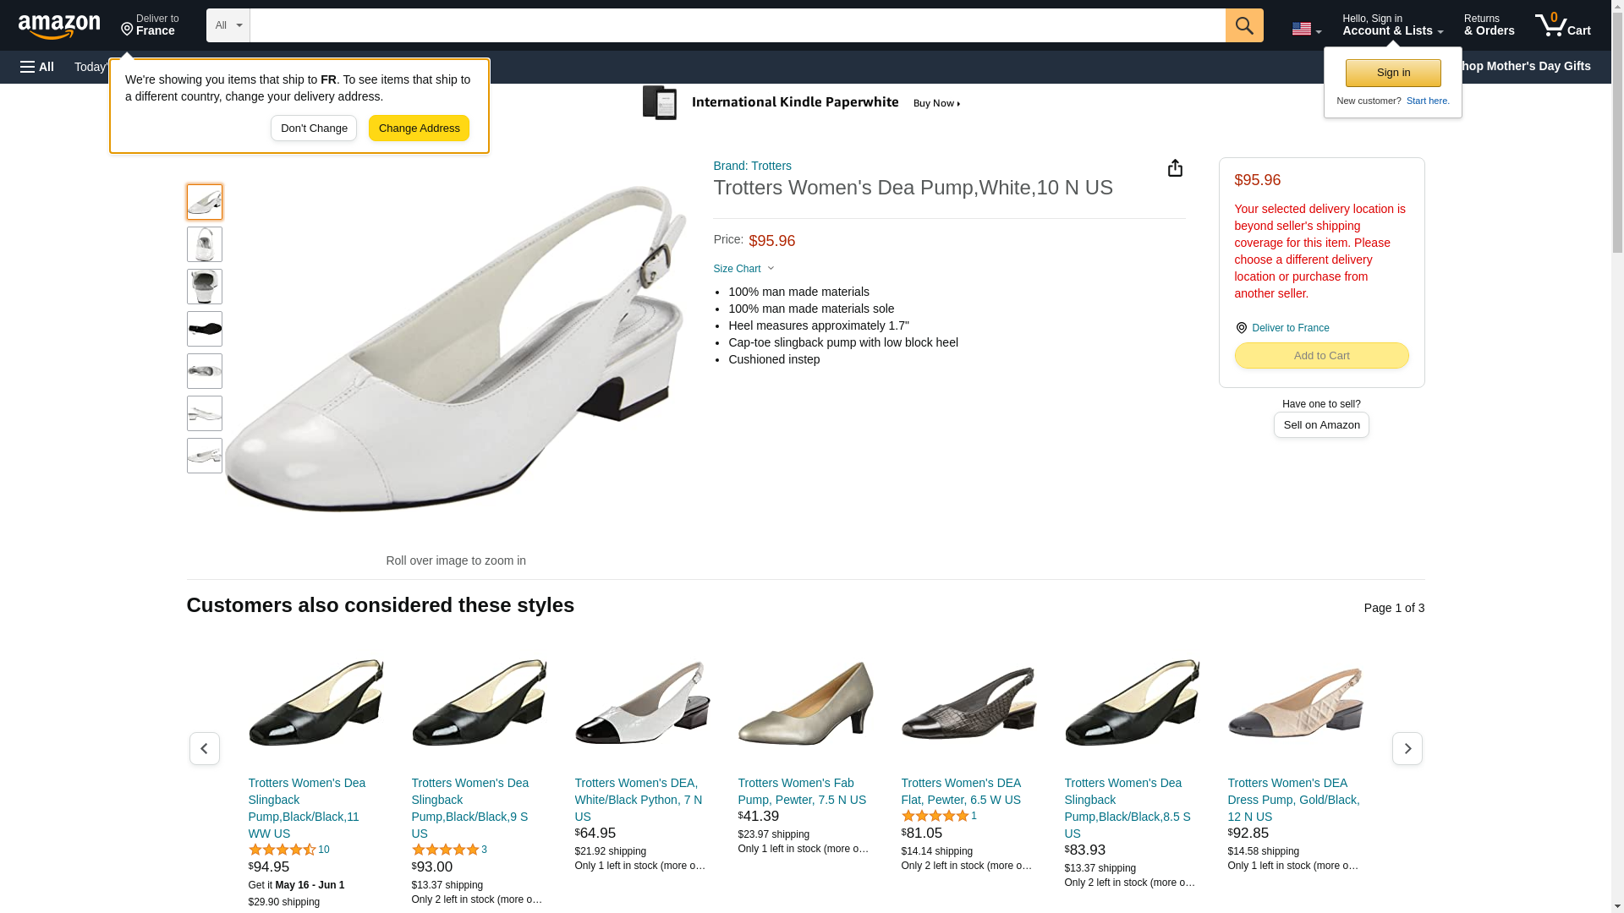Open the All hamburger menu
The height and width of the screenshot is (913, 1624).
37,67
